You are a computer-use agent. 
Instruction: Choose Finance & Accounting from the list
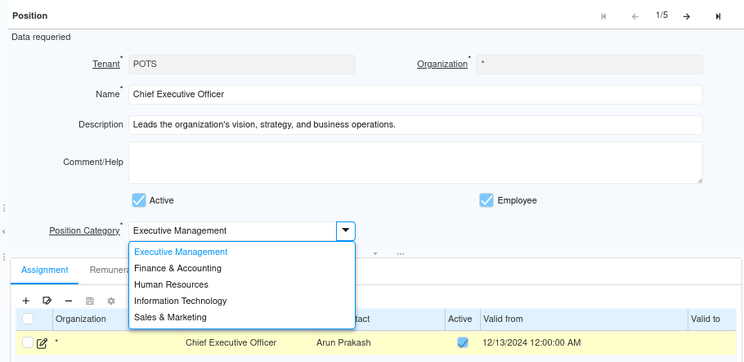point(242,268)
